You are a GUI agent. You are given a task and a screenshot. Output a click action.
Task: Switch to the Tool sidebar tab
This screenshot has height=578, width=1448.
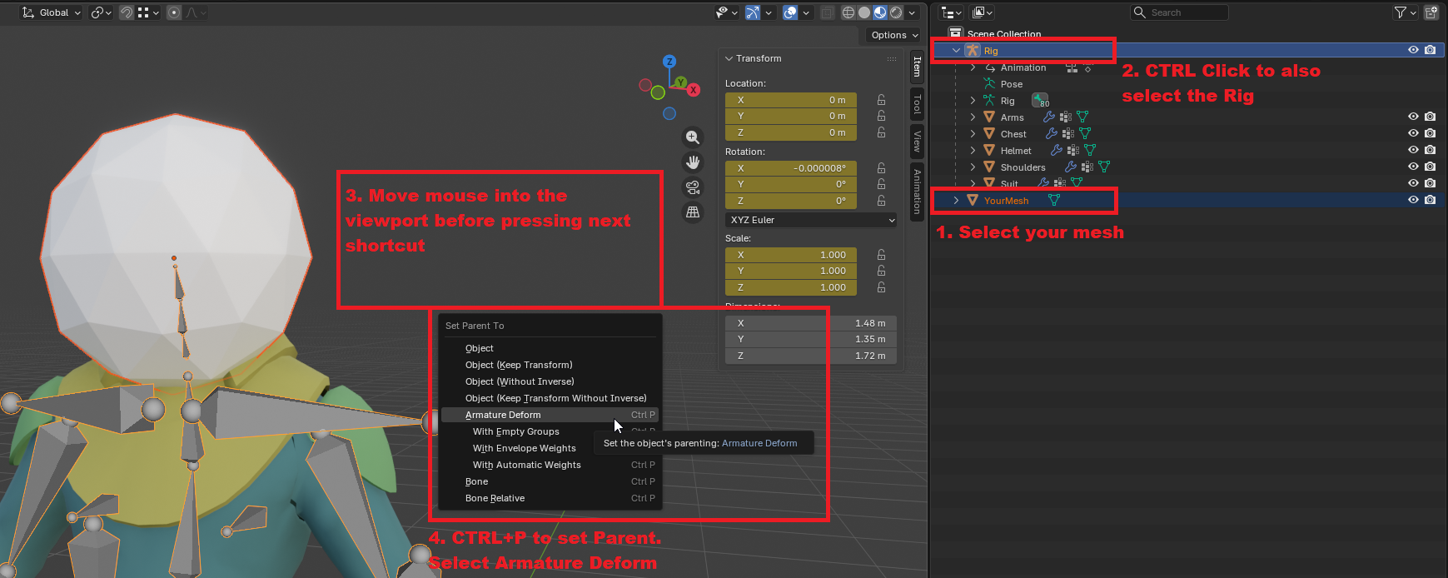pos(917,104)
